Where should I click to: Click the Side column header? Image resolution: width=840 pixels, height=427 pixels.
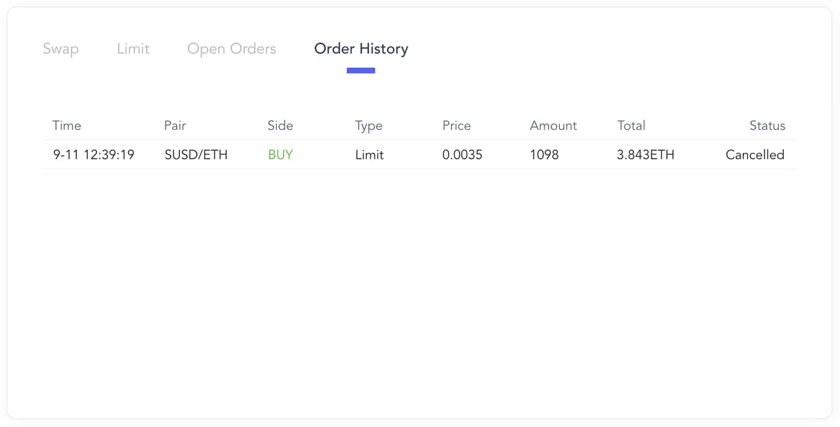(x=280, y=126)
